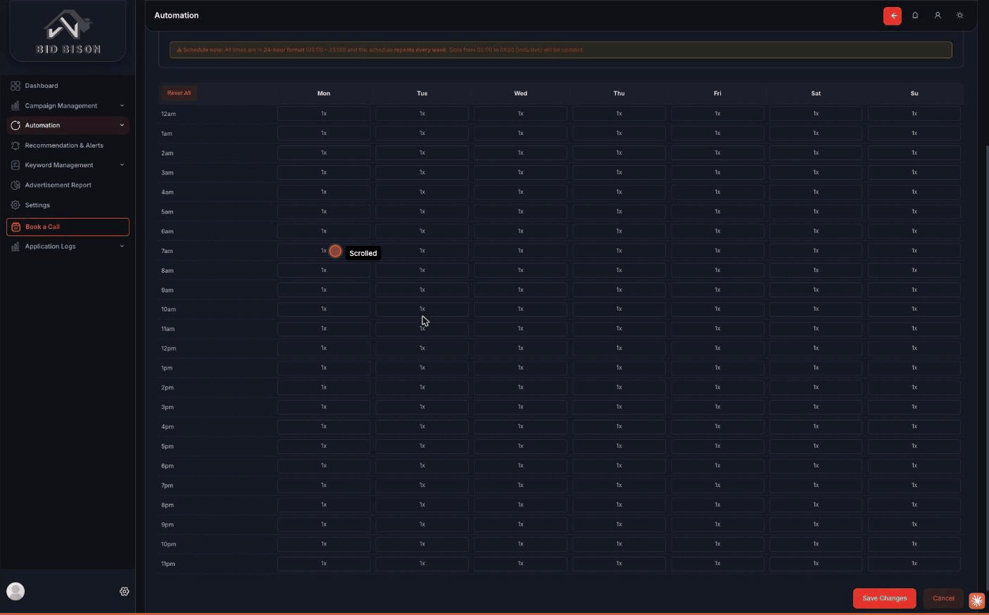Expand Keyword Management chevron
The height and width of the screenshot is (615, 989).
[122, 165]
